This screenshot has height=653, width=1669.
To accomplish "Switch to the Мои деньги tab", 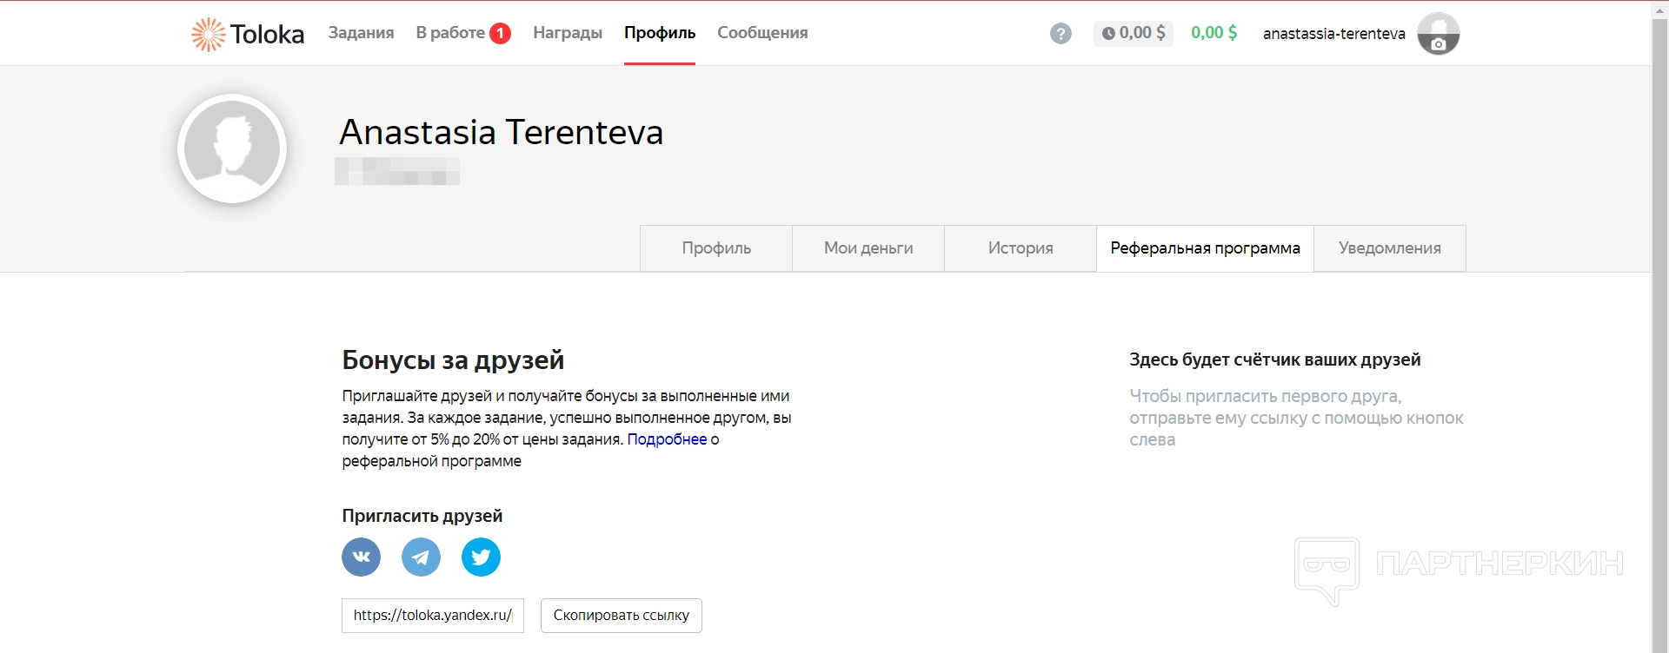I will [x=868, y=248].
